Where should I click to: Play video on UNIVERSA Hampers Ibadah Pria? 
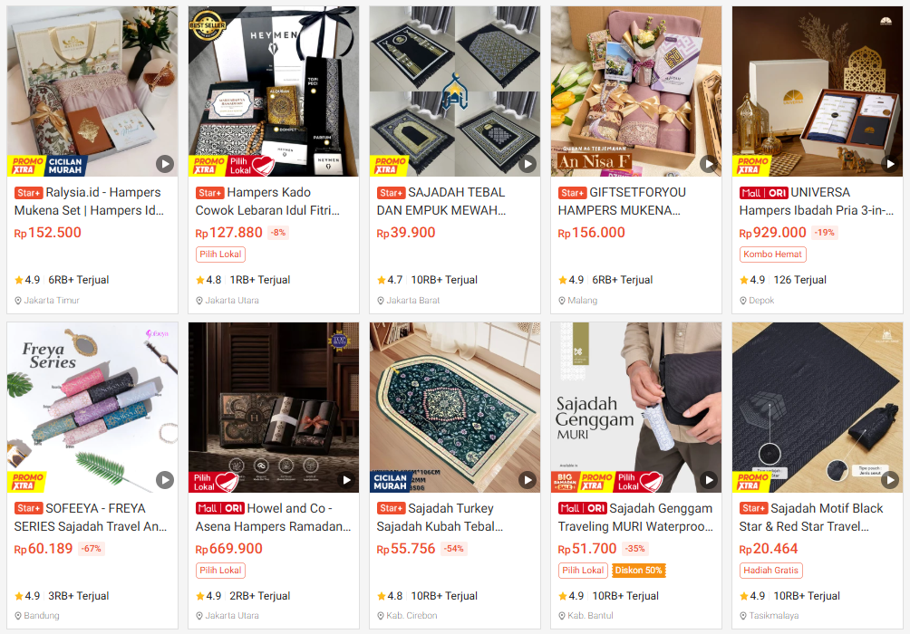[x=890, y=164]
